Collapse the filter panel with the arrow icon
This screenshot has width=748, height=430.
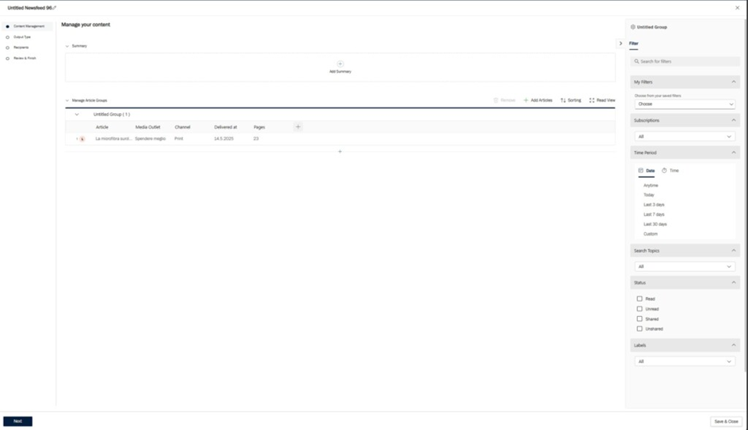point(621,43)
